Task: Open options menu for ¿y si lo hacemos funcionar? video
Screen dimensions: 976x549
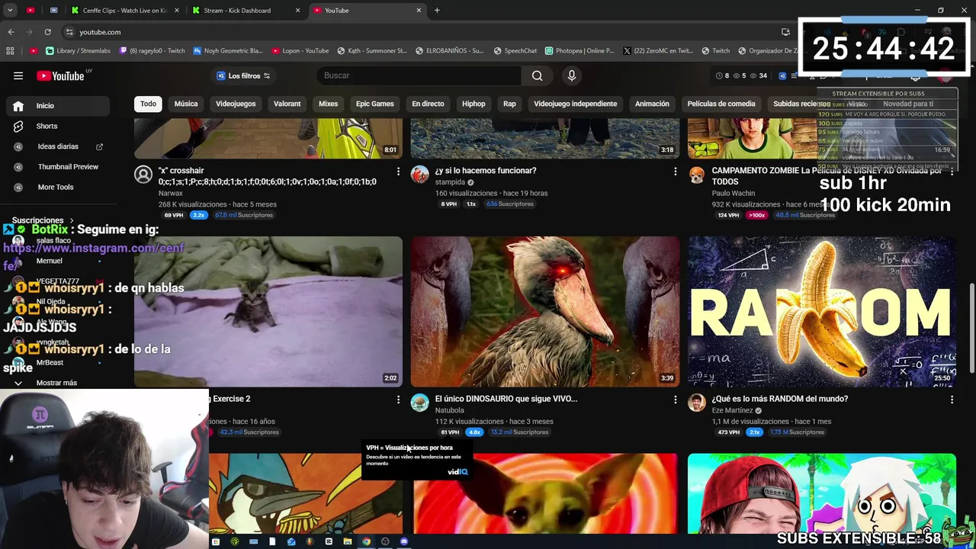Action: 675,172
